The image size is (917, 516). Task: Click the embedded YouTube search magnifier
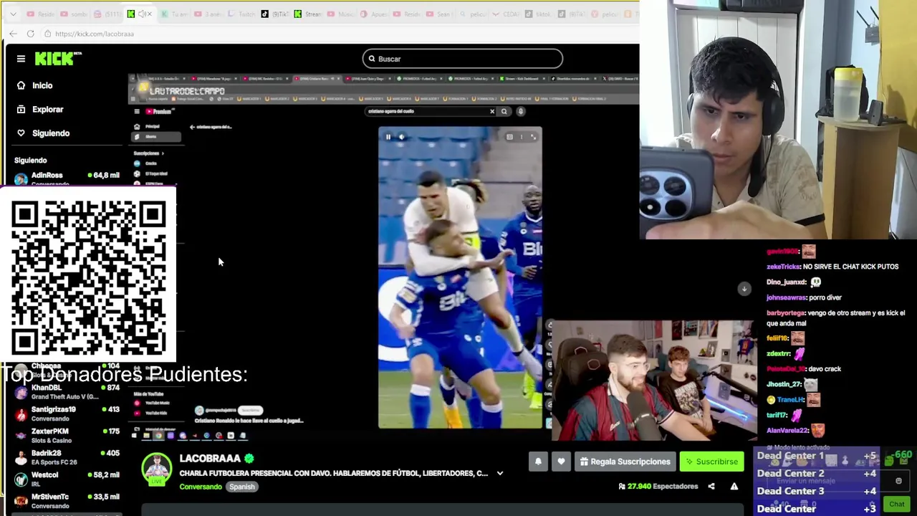pyautogui.click(x=504, y=111)
